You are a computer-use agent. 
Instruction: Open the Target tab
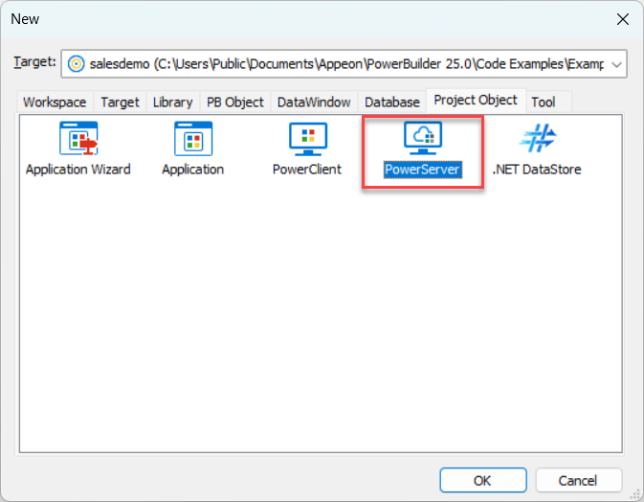(x=120, y=102)
